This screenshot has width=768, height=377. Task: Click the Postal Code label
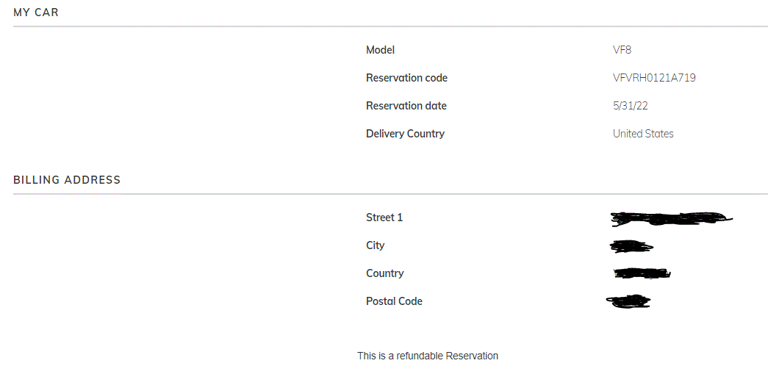(394, 301)
